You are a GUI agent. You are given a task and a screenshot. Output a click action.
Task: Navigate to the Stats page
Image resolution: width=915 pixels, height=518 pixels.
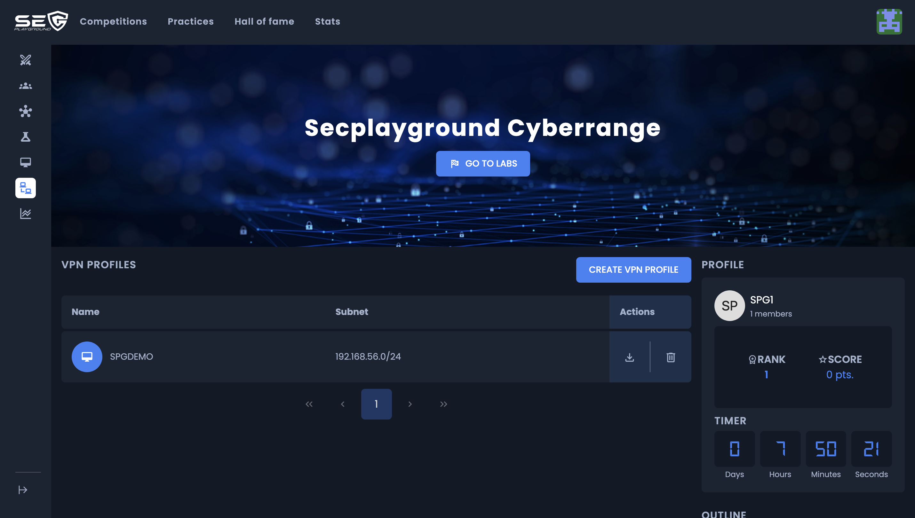[x=327, y=22]
